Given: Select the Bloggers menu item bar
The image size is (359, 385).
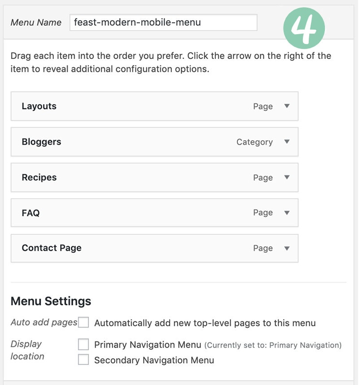Looking at the screenshot, I should [154, 142].
